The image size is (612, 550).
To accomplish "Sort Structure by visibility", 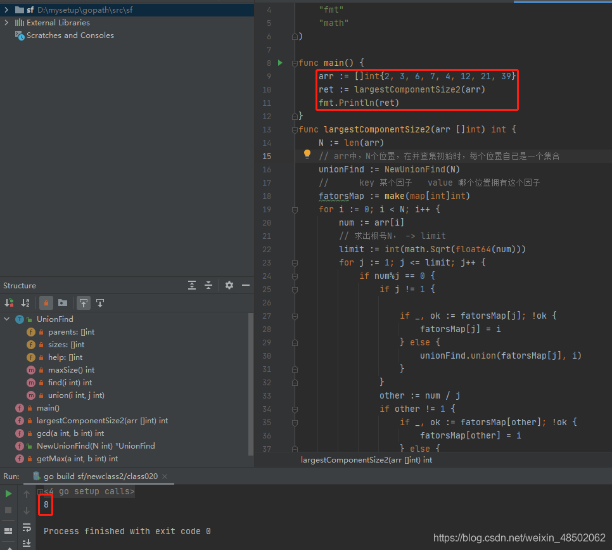I will click(x=10, y=303).
